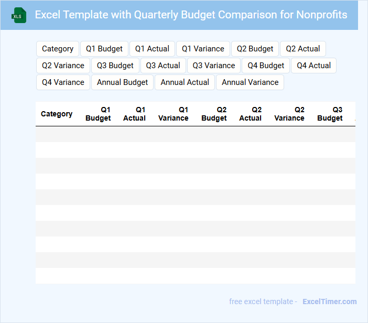The width and height of the screenshot is (368, 323).
Task: Open the ExcelTimer.com link
Action: click(330, 302)
